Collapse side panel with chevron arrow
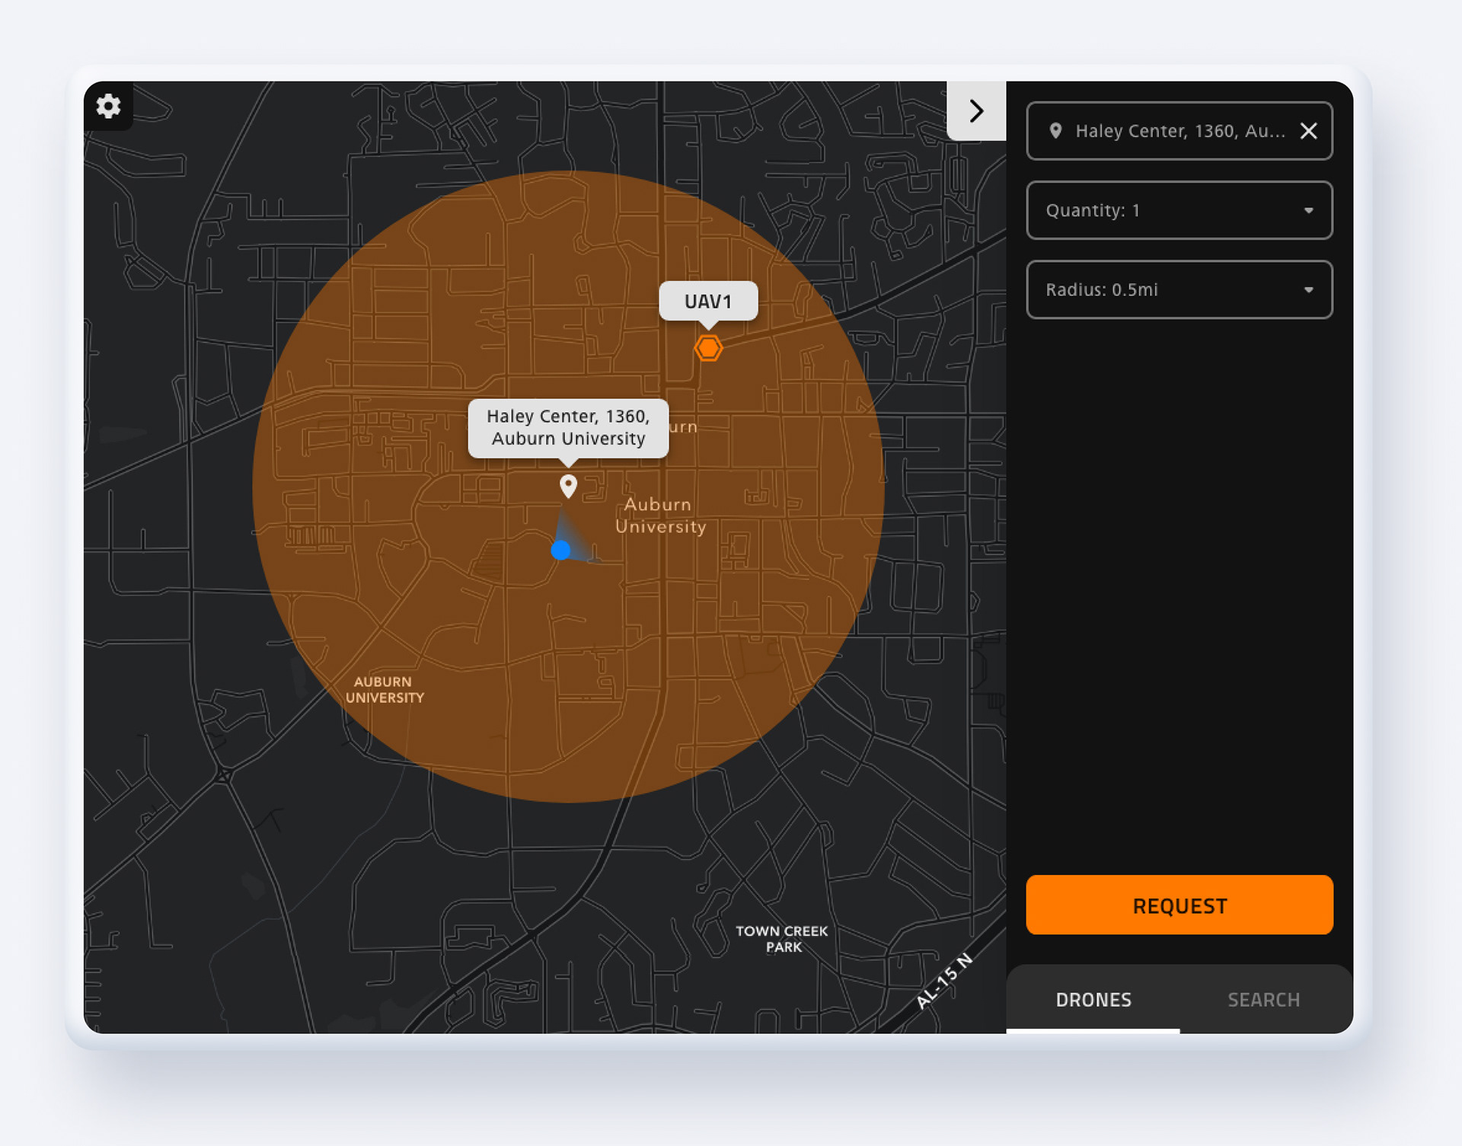1462x1146 pixels. [975, 111]
